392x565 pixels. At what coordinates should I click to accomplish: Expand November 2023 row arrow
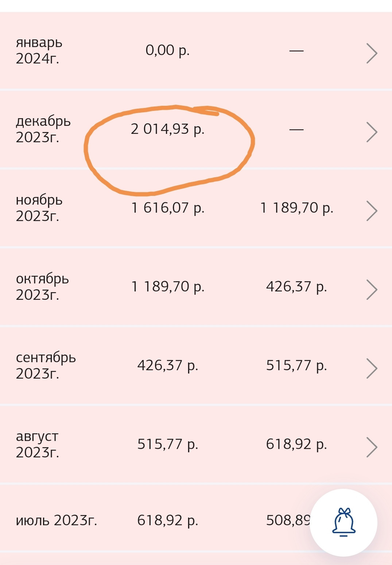(371, 211)
